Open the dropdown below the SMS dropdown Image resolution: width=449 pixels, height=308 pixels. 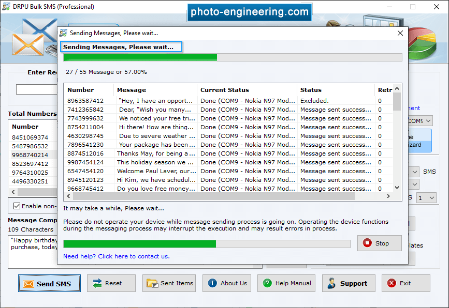click(415, 184)
